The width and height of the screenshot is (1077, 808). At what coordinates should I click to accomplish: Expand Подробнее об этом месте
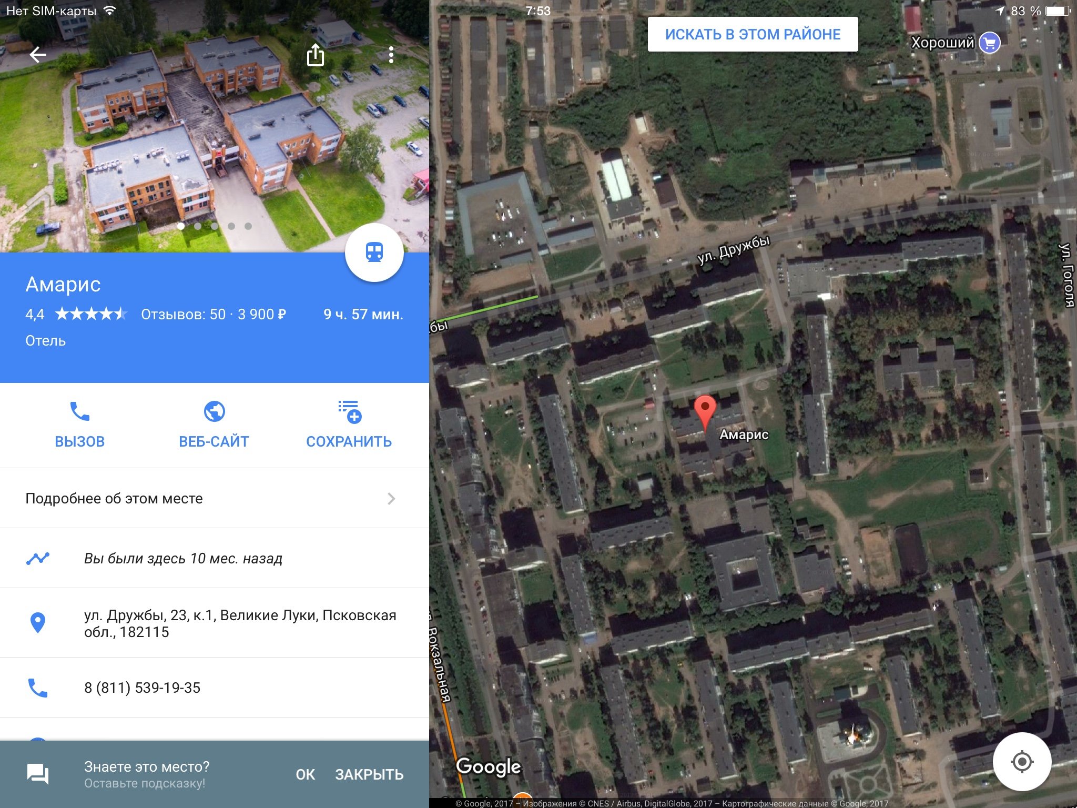(215, 498)
